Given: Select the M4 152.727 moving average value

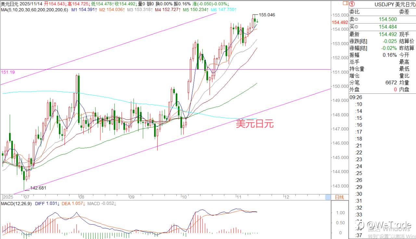Looking at the screenshot, I should coord(168,10).
